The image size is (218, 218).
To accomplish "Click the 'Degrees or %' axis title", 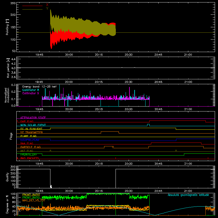I will 7,204.
